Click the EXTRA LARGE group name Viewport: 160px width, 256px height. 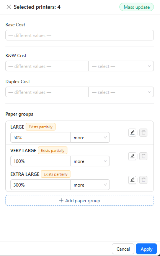click(25, 174)
